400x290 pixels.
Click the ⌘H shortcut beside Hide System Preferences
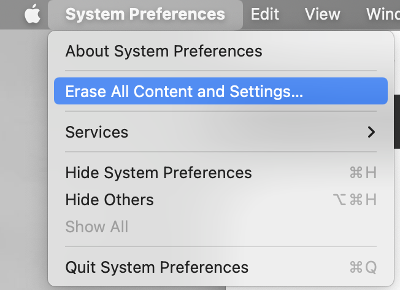363,173
